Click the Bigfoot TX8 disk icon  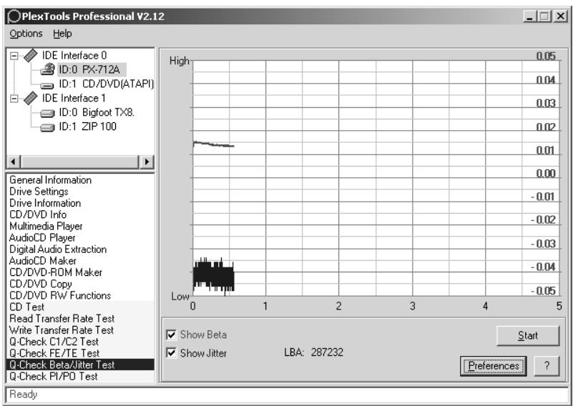[x=47, y=114]
